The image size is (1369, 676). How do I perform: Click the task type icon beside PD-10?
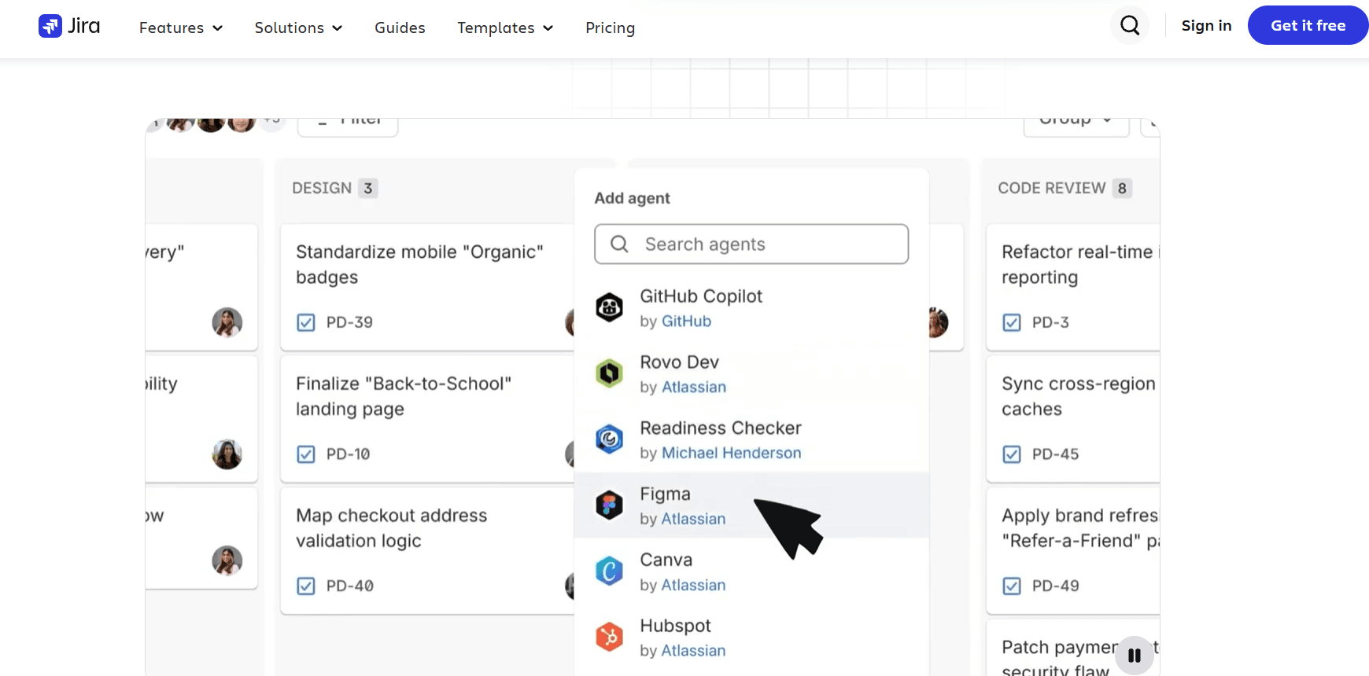click(x=306, y=454)
